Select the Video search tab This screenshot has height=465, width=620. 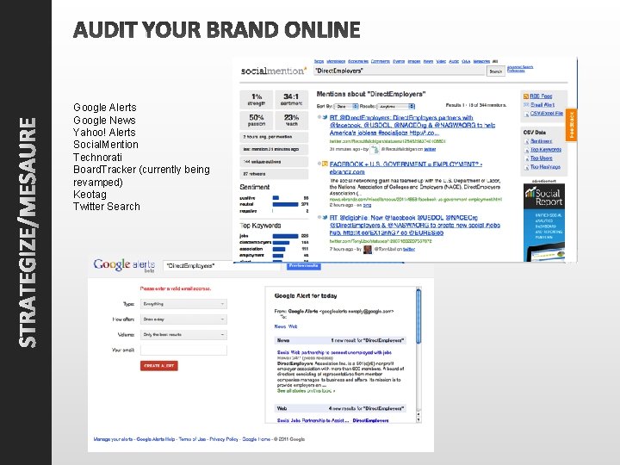(441, 61)
